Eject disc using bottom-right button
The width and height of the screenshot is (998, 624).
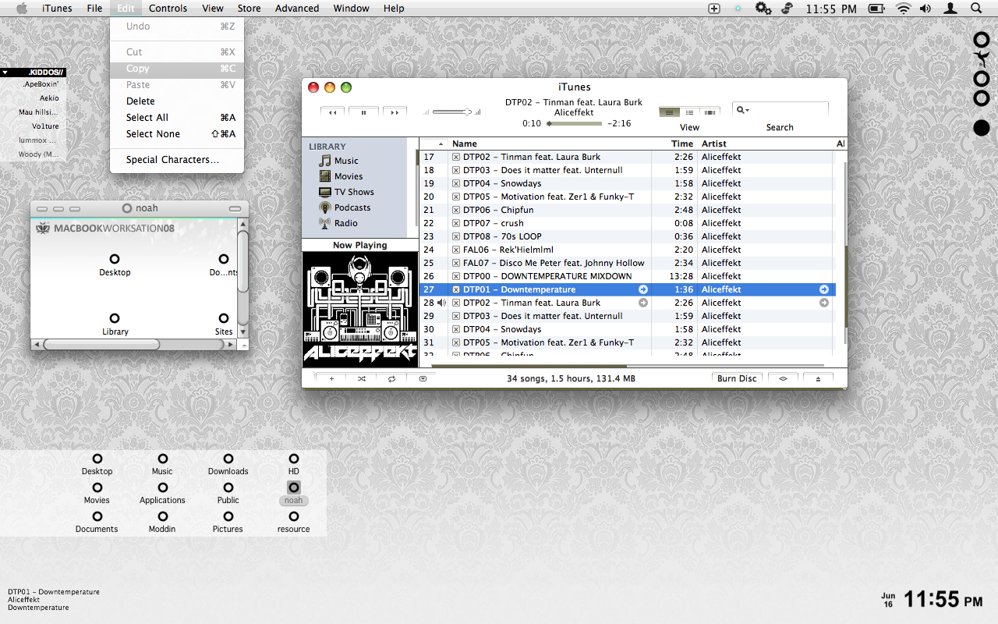click(x=818, y=378)
